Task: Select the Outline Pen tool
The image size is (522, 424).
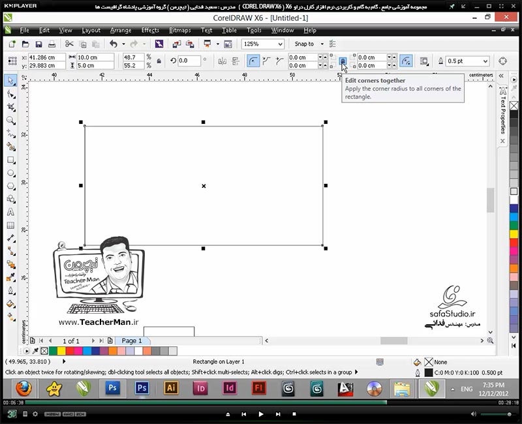Action: [11, 290]
